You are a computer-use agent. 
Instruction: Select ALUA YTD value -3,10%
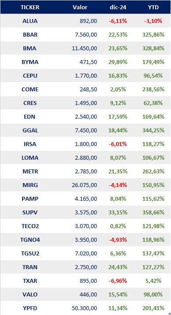153,21
